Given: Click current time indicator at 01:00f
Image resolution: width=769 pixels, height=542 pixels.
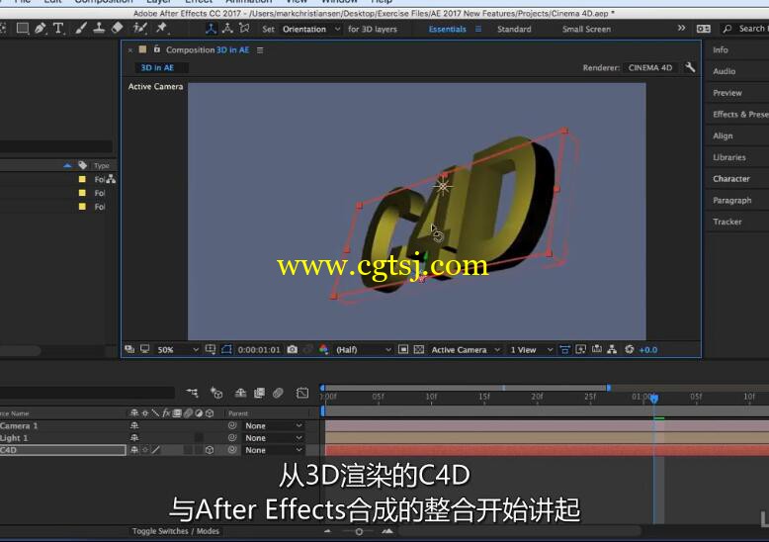Looking at the screenshot, I should tap(654, 399).
